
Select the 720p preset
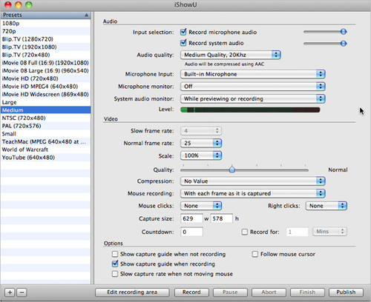(x=45, y=31)
